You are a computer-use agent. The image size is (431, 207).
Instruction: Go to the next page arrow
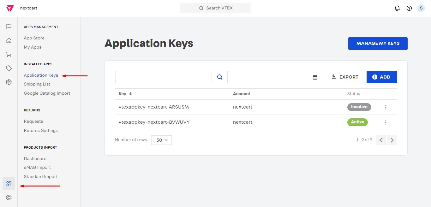[x=392, y=140]
